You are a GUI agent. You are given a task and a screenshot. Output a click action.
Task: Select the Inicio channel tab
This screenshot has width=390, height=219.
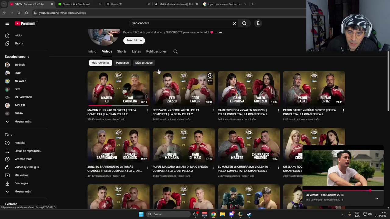point(92,51)
